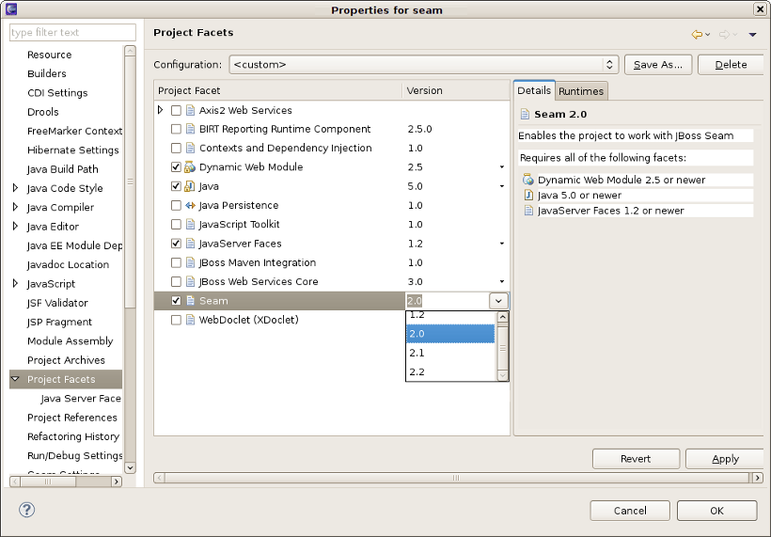Check the JBoss Maven Integration facet
Viewport: 771px width, 537px height.
[176, 262]
